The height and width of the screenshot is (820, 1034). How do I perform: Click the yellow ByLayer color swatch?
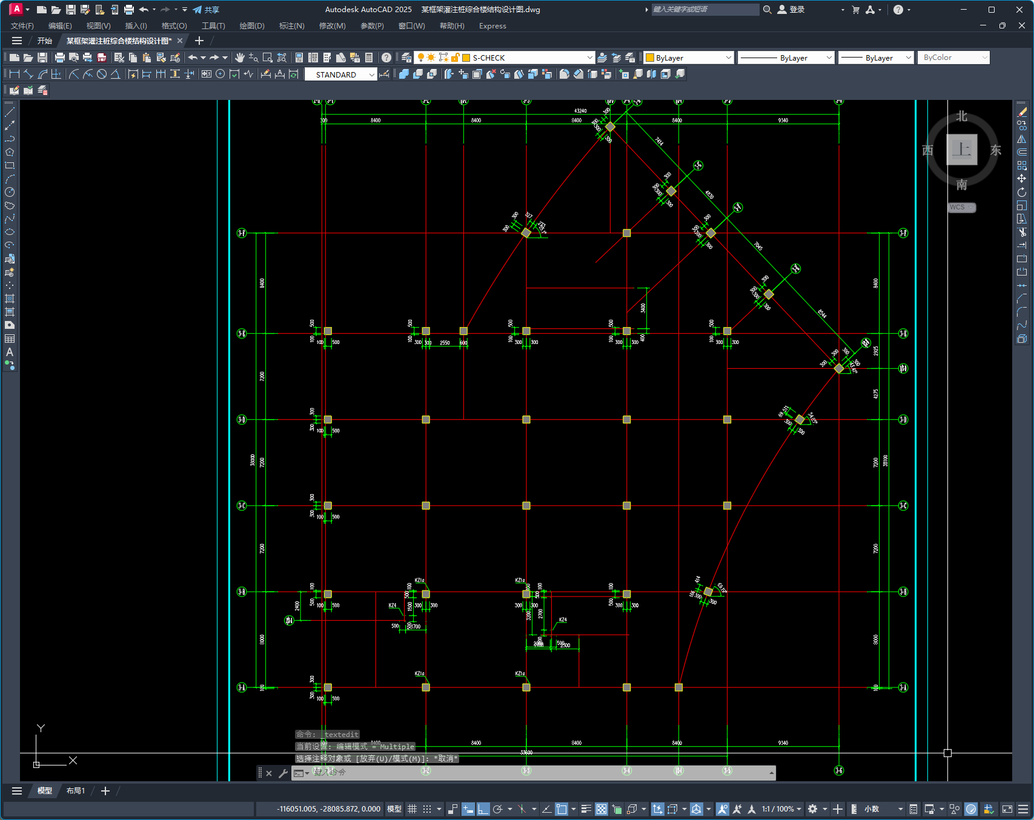tap(650, 58)
